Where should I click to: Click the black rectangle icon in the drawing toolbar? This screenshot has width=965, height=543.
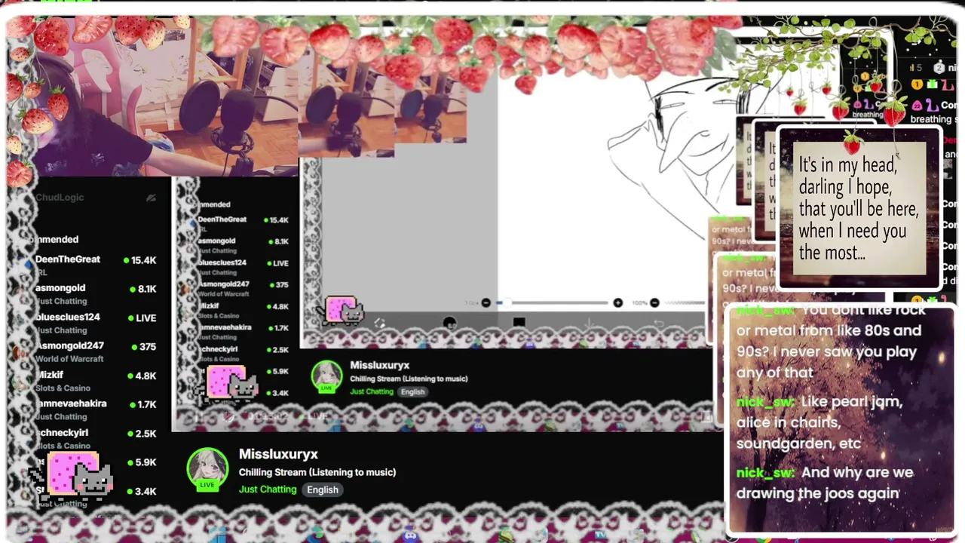click(x=519, y=322)
